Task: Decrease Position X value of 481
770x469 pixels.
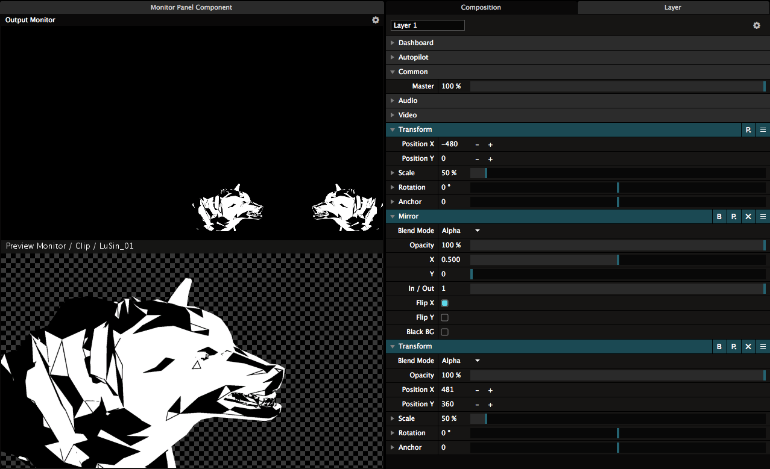Action: coord(477,390)
